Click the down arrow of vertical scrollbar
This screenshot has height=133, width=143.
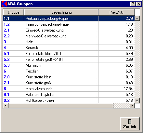coord(137,101)
